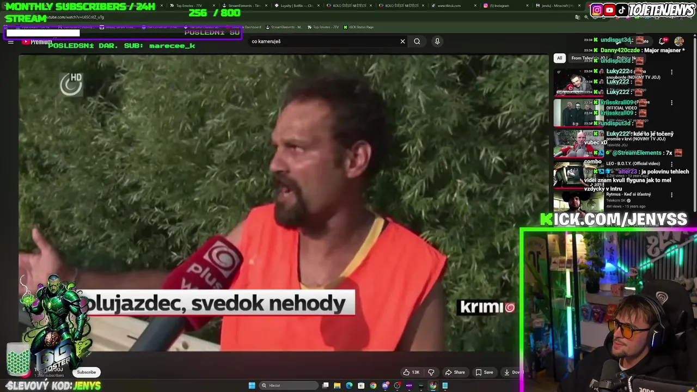Start voice search with microphone icon
Viewport: 697px width, 392px height.
point(437,41)
